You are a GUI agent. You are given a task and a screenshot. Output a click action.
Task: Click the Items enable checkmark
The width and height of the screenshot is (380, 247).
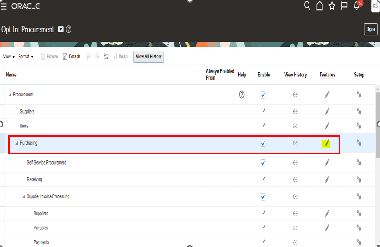click(x=264, y=125)
